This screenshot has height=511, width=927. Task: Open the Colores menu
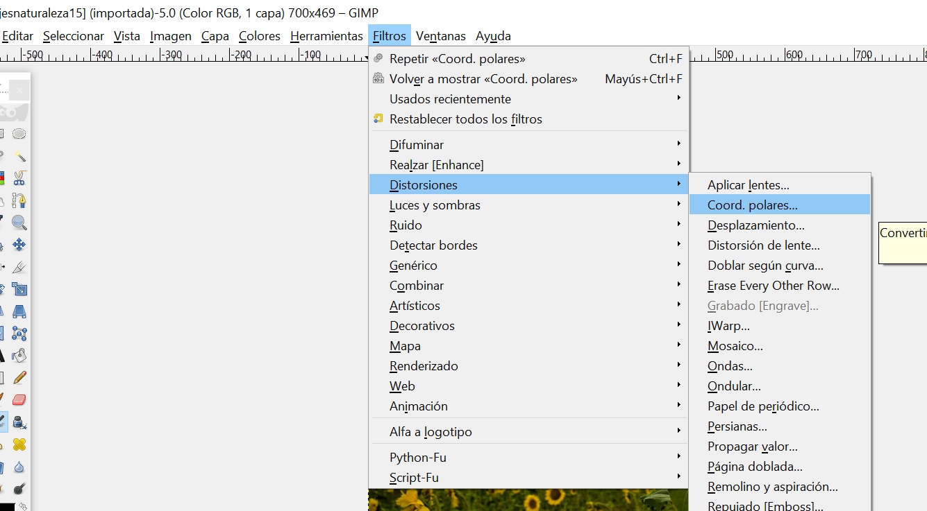[x=260, y=36]
